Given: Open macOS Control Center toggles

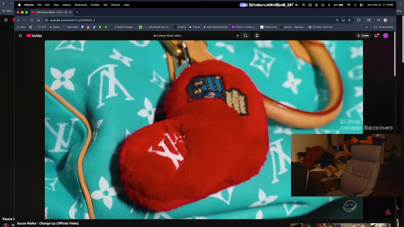Looking at the screenshot, I should tap(362, 5).
